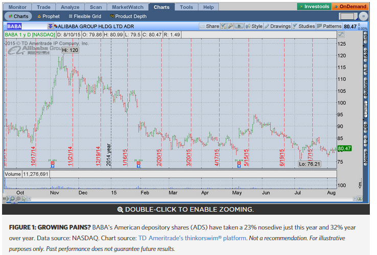Toggle the AT side panel

point(365,70)
